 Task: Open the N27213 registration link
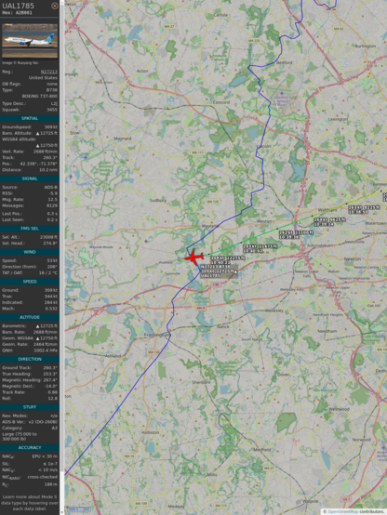[x=49, y=72]
